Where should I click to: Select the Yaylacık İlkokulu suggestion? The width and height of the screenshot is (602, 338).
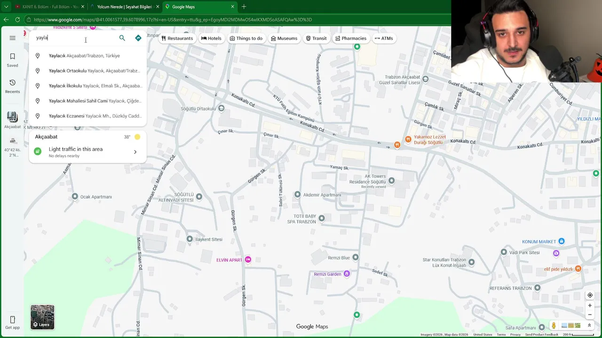point(87,86)
